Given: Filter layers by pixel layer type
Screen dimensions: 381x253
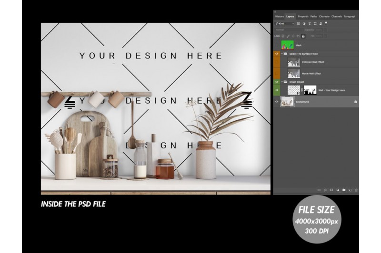Looking at the screenshot, I should coord(299,23).
